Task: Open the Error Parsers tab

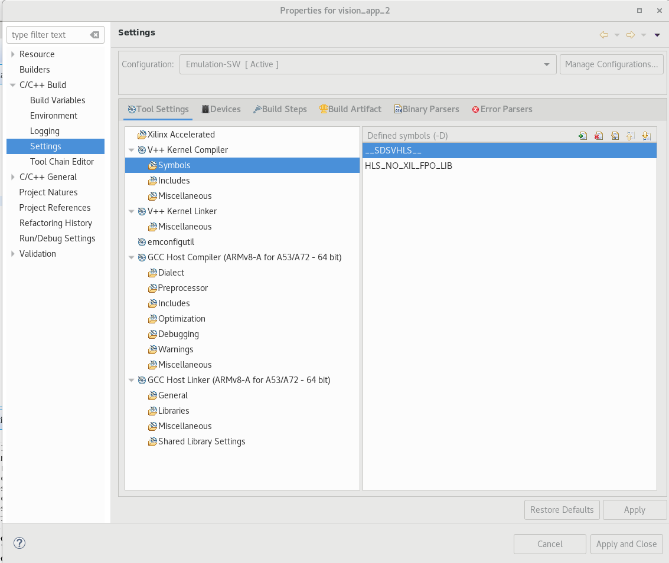Action: coord(502,109)
